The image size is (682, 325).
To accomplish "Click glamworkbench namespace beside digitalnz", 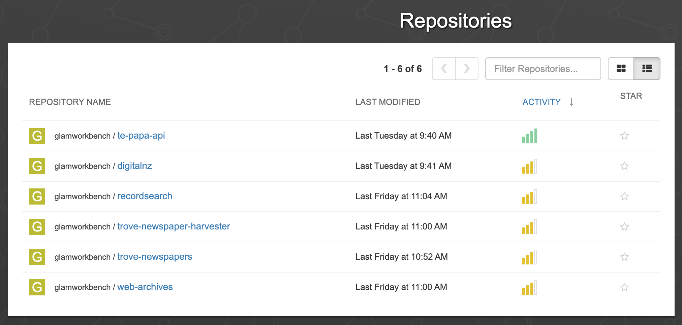I will pos(83,166).
